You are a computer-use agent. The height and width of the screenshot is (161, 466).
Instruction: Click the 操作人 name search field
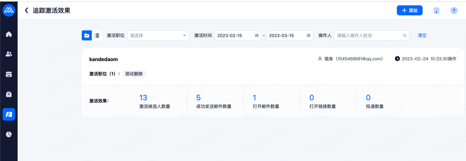(369, 35)
